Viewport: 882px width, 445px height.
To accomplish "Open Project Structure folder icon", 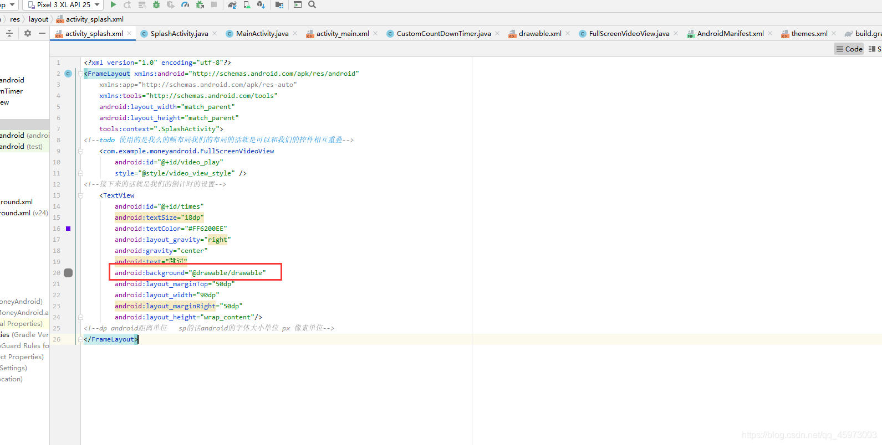I will pyautogui.click(x=279, y=4).
